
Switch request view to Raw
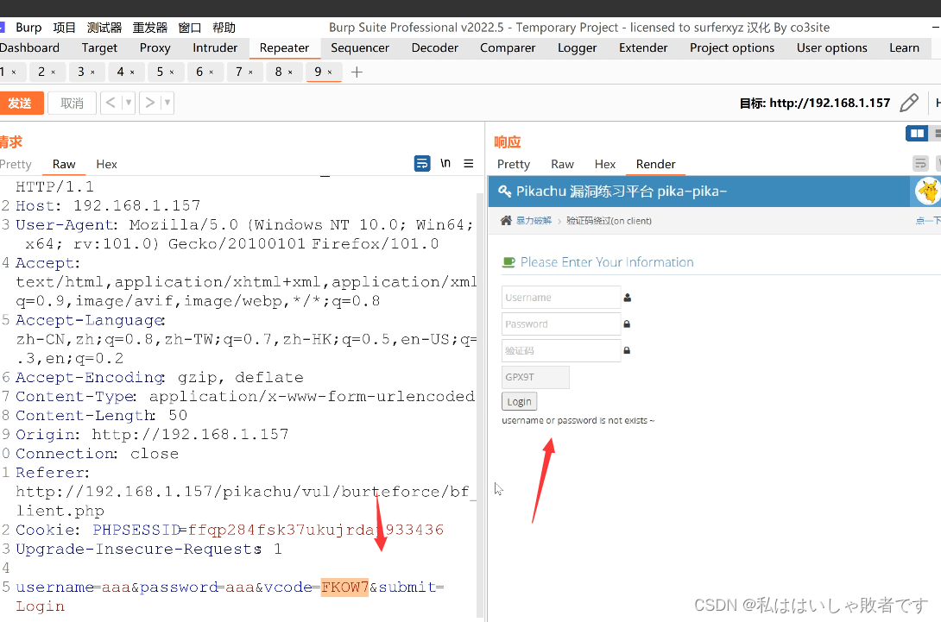pos(64,165)
